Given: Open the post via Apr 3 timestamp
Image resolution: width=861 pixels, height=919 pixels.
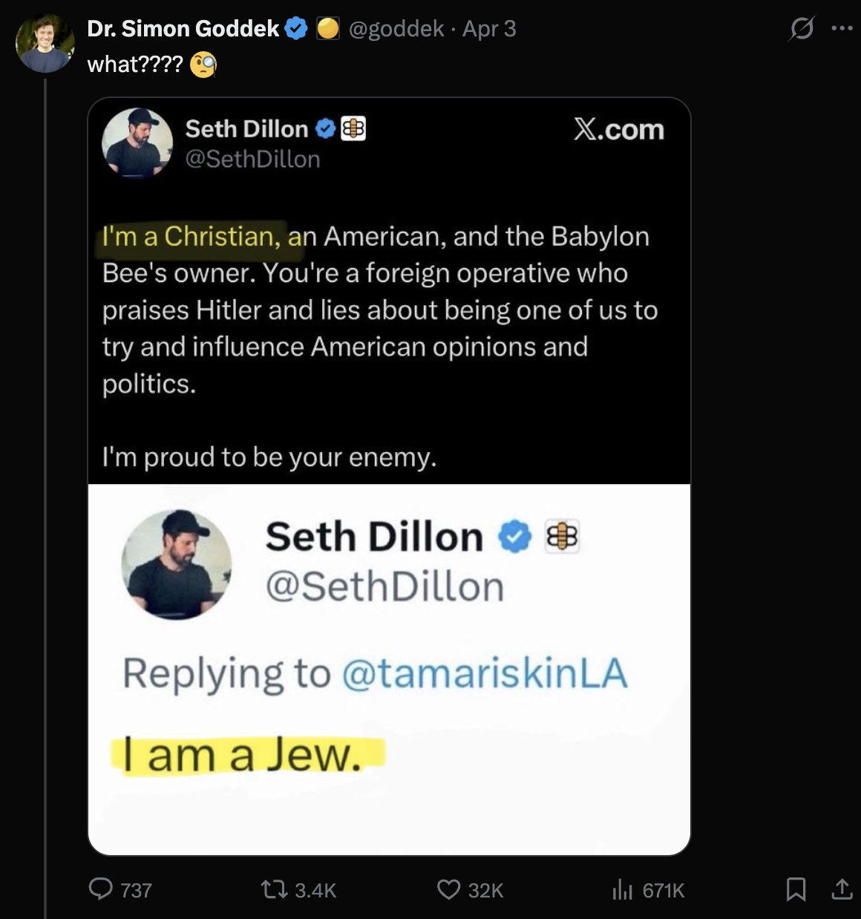Looking at the screenshot, I should pyautogui.click(x=490, y=28).
